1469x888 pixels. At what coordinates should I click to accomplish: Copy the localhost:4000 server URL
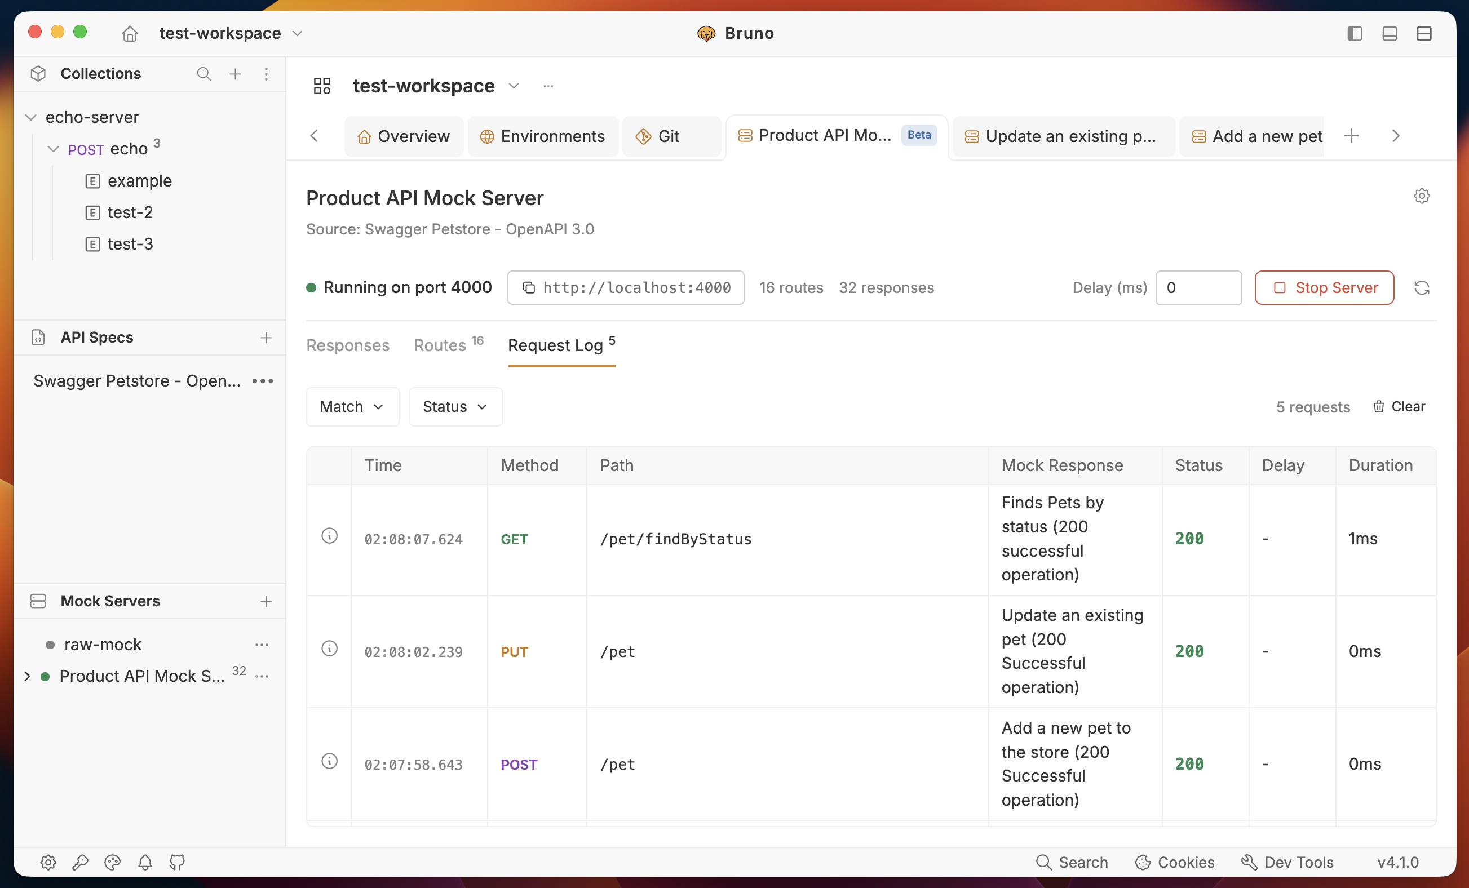529,288
